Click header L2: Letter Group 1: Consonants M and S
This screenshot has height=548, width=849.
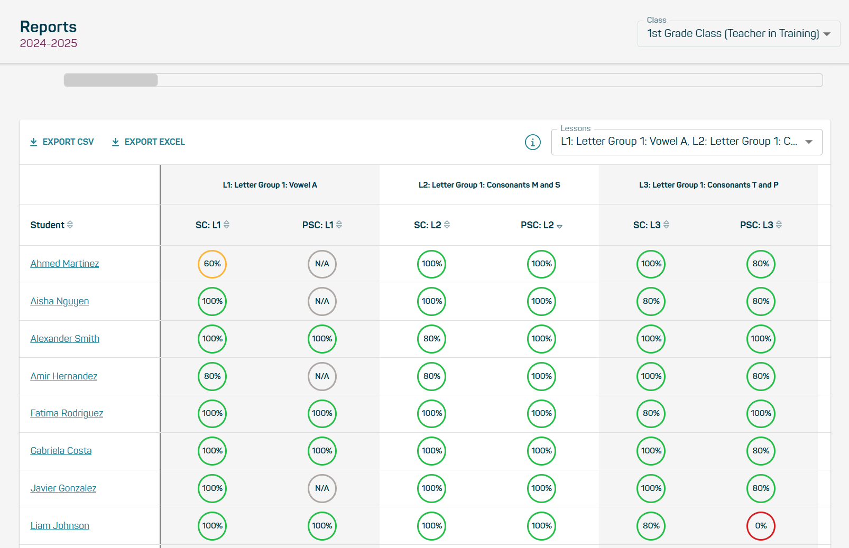point(490,185)
